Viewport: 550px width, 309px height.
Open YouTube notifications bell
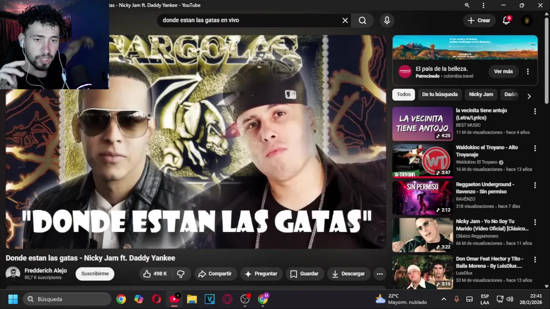(506, 20)
